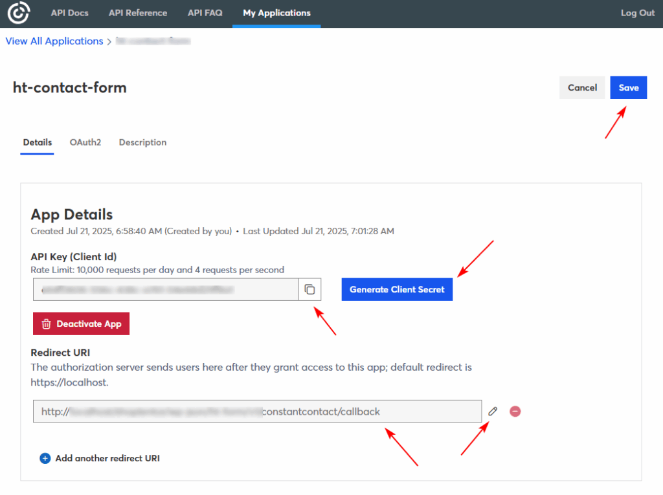663x495 pixels.
Task: Follow the View All Applications link
Action: coord(54,41)
